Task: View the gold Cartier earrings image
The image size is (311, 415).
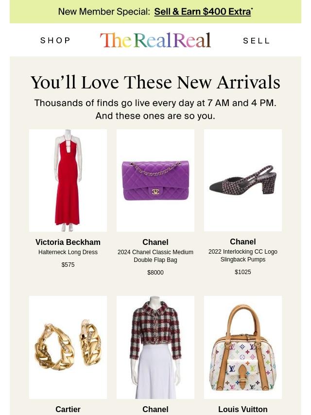Action: click(68, 347)
